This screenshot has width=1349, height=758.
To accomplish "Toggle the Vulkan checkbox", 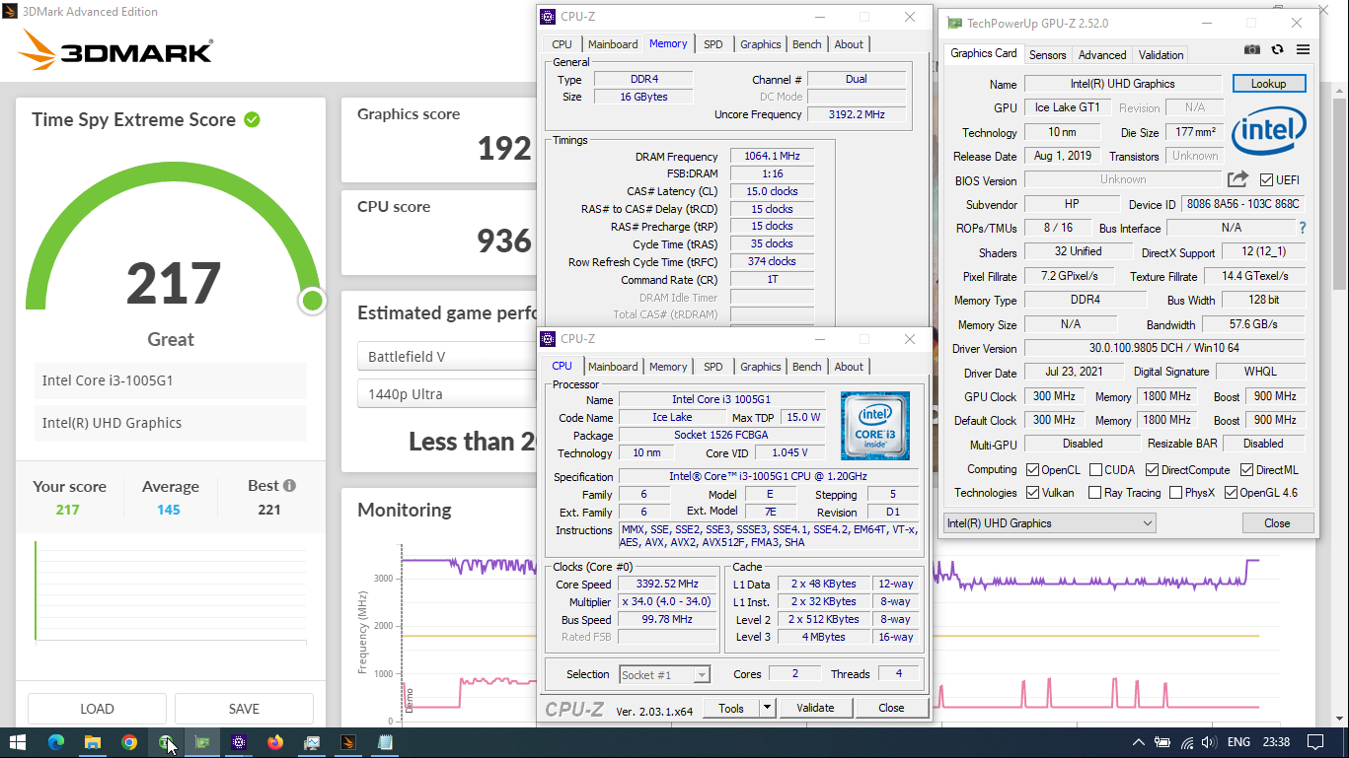I will [1032, 493].
